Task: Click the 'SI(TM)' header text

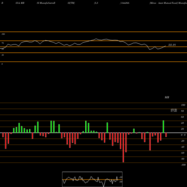Action: tap(71, 3)
